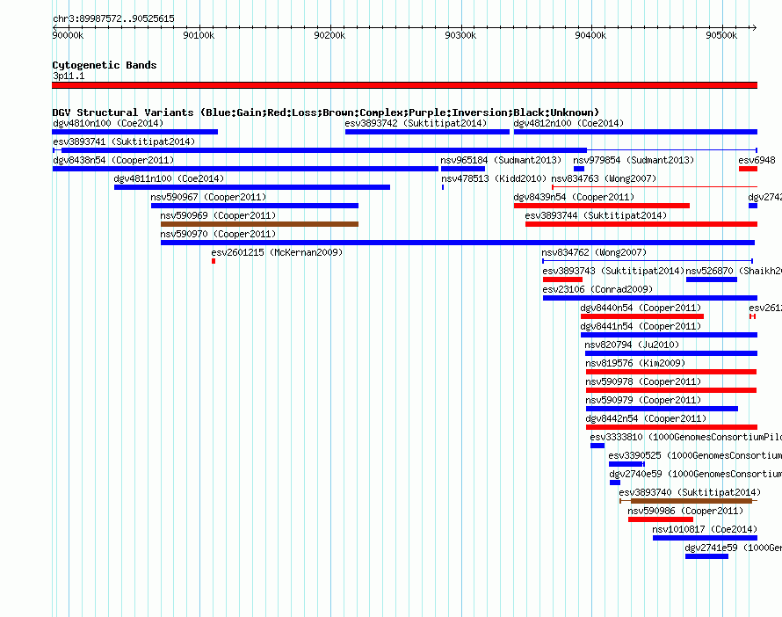782x617 pixels.
Task: Open esv23106 (Conrad2009) label
Action: click(x=597, y=289)
